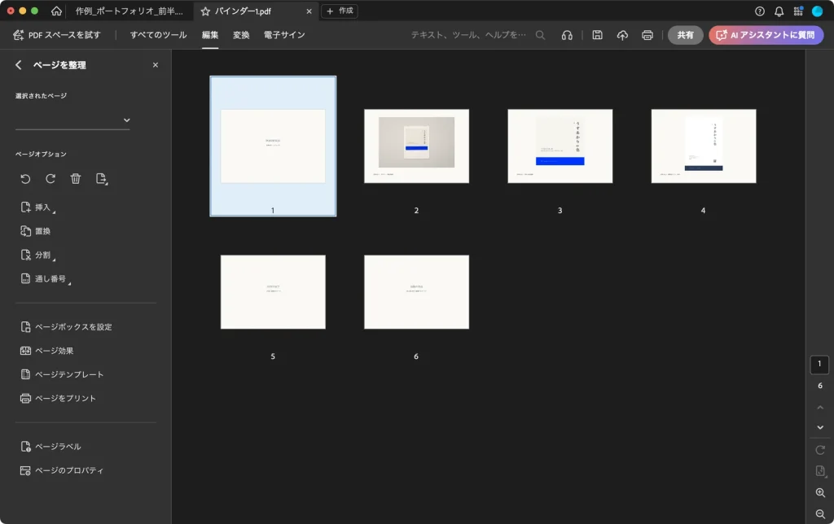The width and height of the screenshot is (834, 524).
Task: Rotate selected page clockwise
Action: (50, 178)
